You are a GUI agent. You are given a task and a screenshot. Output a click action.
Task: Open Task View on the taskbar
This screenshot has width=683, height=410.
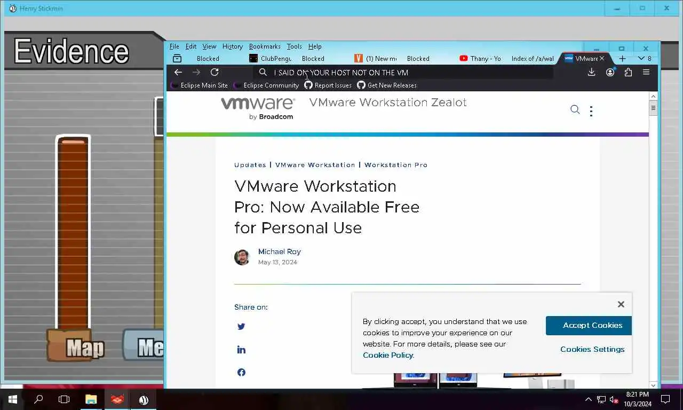tap(64, 399)
